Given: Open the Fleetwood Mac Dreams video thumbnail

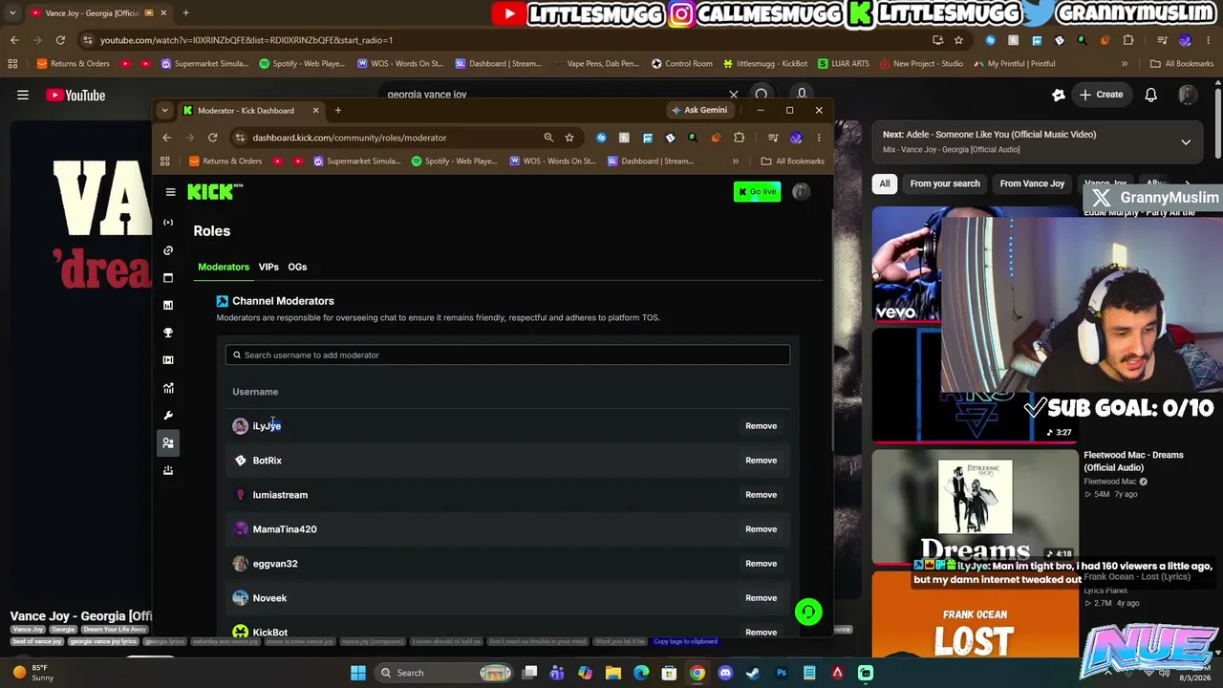Looking at the screenshot, I should pyautogui.click(x=975, y=506).
